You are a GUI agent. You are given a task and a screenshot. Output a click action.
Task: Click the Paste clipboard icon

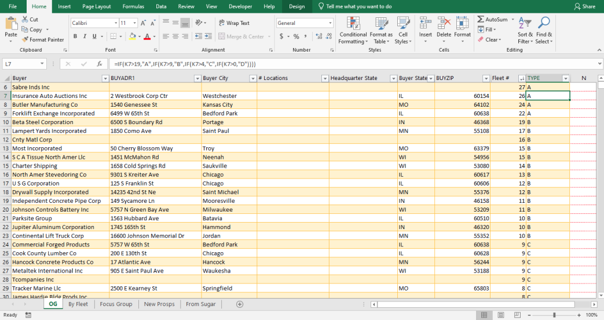(11, 24)
